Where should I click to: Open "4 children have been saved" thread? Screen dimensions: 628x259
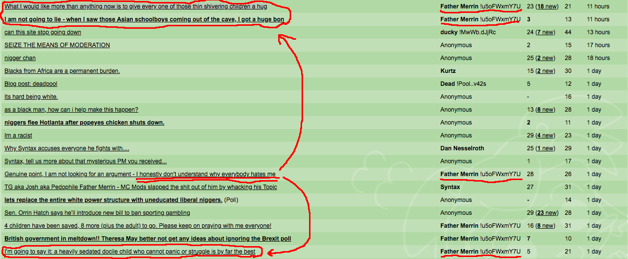137,226
